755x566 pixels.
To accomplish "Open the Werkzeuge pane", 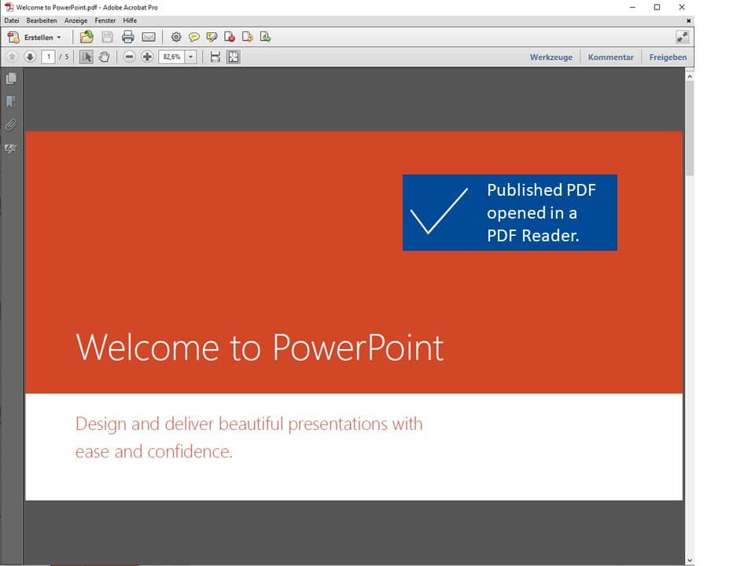I will click(551, 57).
